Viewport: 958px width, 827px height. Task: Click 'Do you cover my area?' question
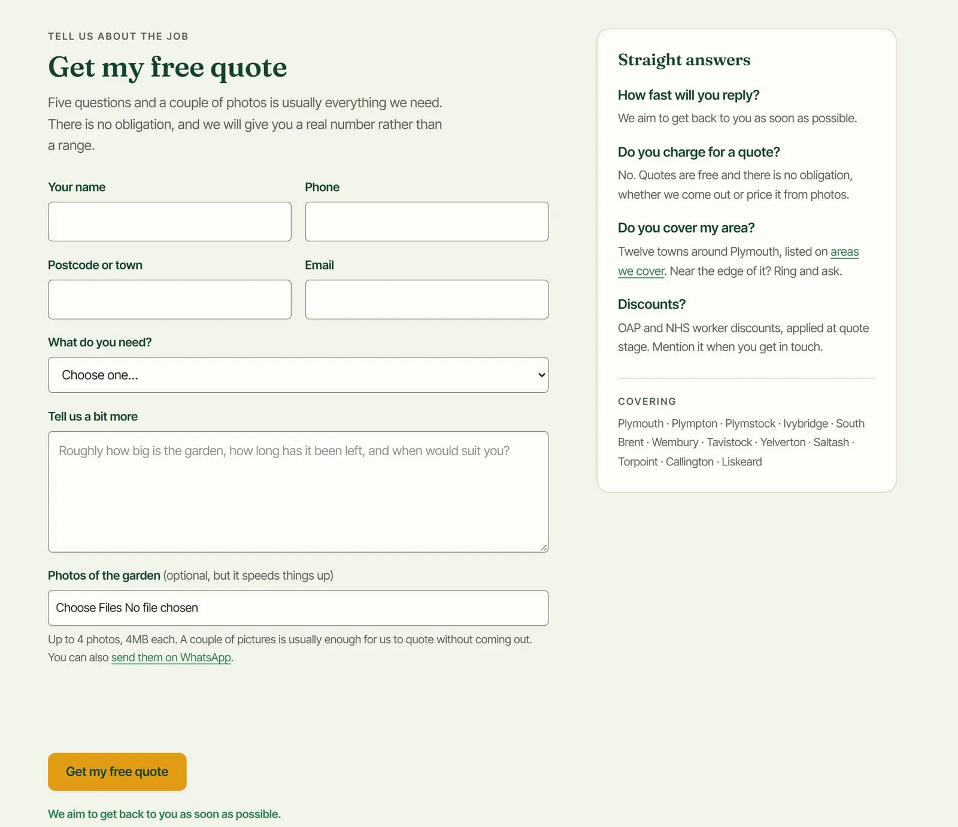click(686, 228)
